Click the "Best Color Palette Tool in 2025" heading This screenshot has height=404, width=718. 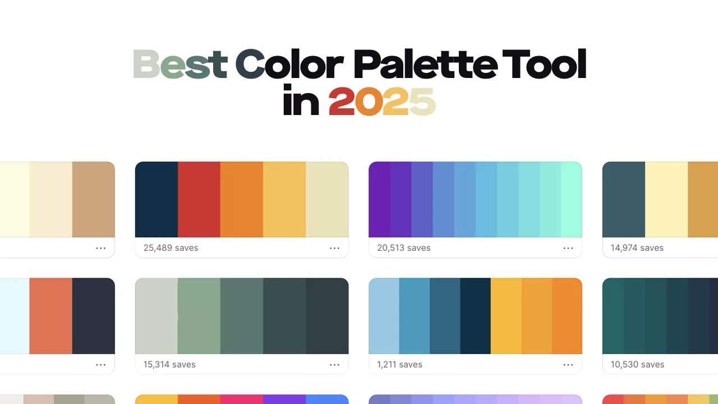tap(359, 82)
